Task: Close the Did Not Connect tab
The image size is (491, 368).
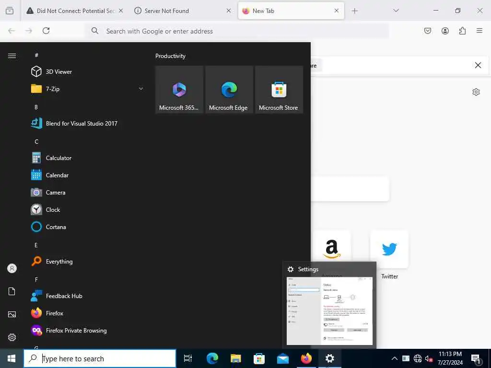Action: pyautogui.click(x=121, y=11)
